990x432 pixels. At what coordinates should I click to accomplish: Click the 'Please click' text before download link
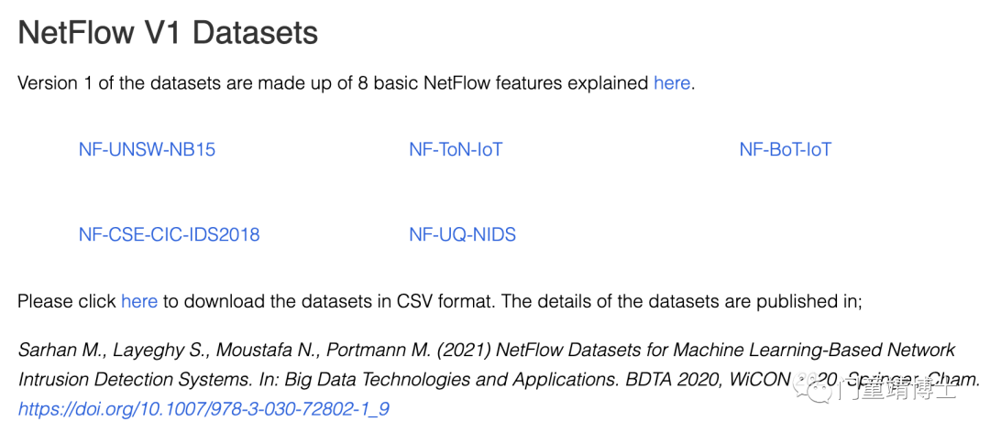tap(67, 301)
